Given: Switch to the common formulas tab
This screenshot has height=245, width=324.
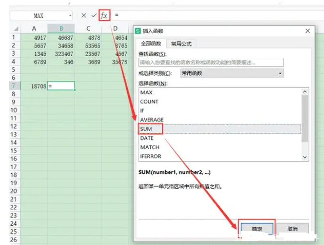Looking at the screenshot, I should tap(181, 44).
